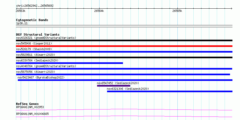Open variant label nsv545908 (Cooper2011)
Screen dimensions: 240x120
pos(34,43)
